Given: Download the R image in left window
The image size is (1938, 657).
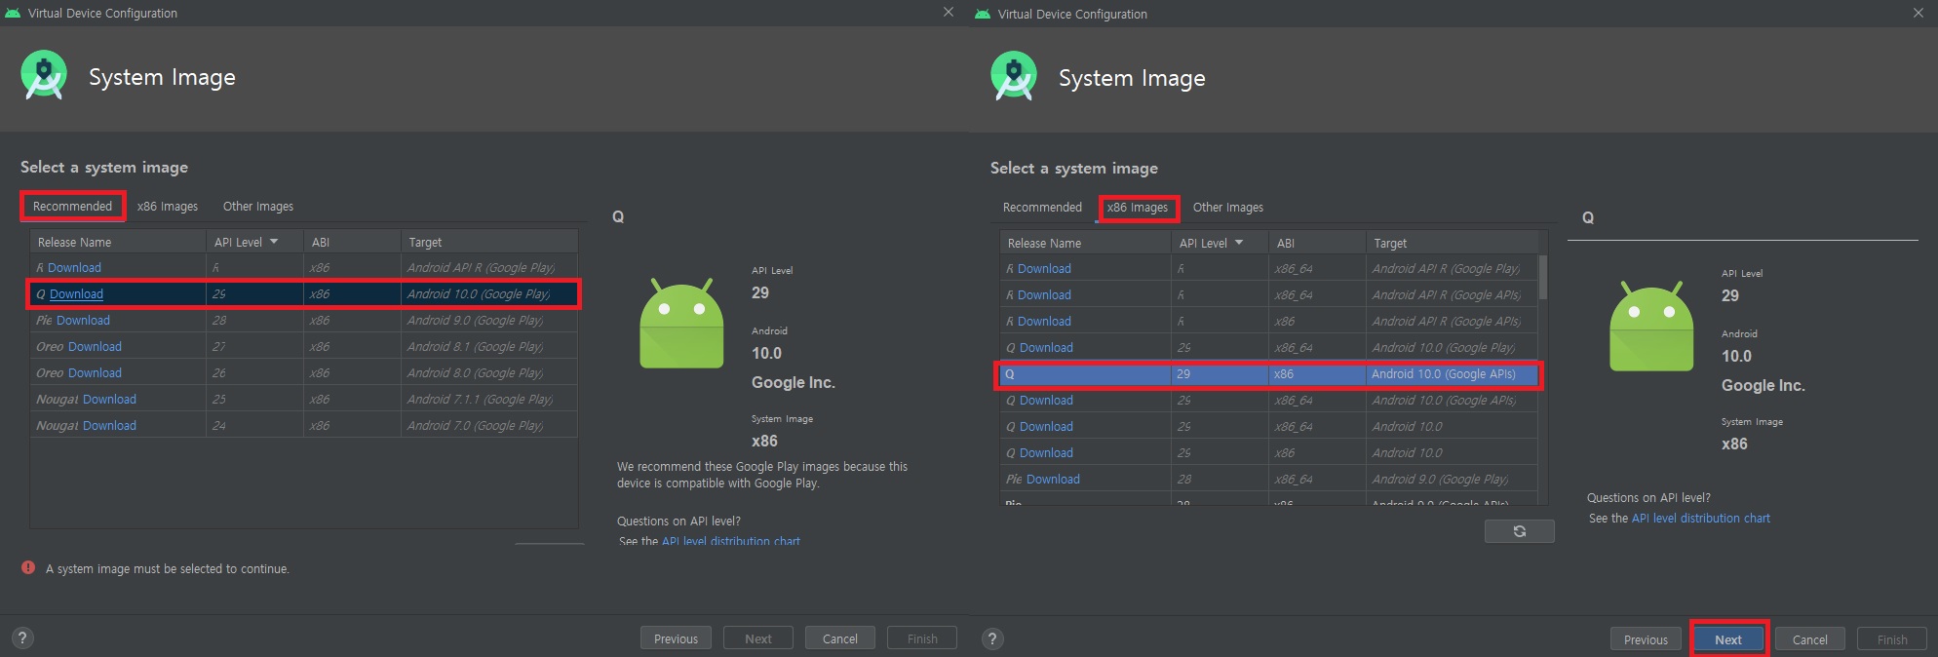Looking at the screenshot, I should pos(74,268).
